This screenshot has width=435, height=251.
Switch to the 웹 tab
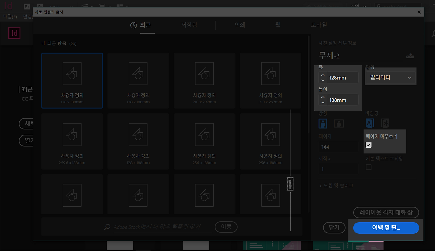point(278,25)
